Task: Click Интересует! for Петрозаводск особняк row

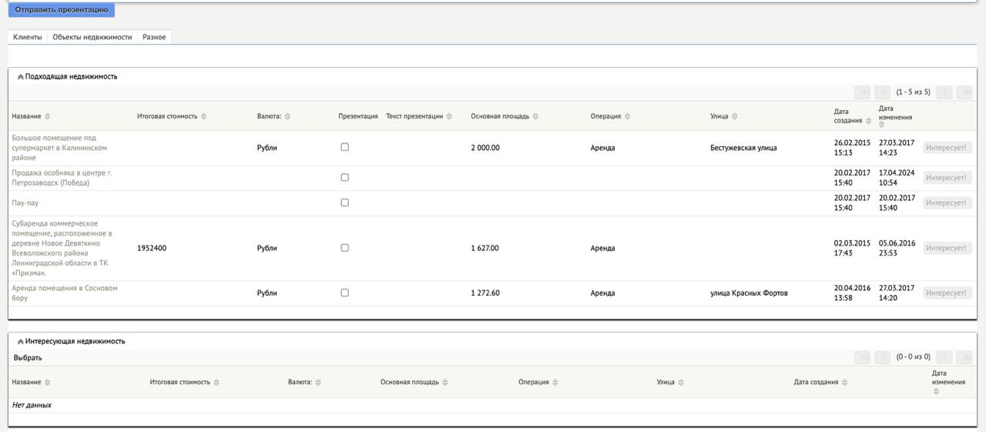Action: pos(947,178)
